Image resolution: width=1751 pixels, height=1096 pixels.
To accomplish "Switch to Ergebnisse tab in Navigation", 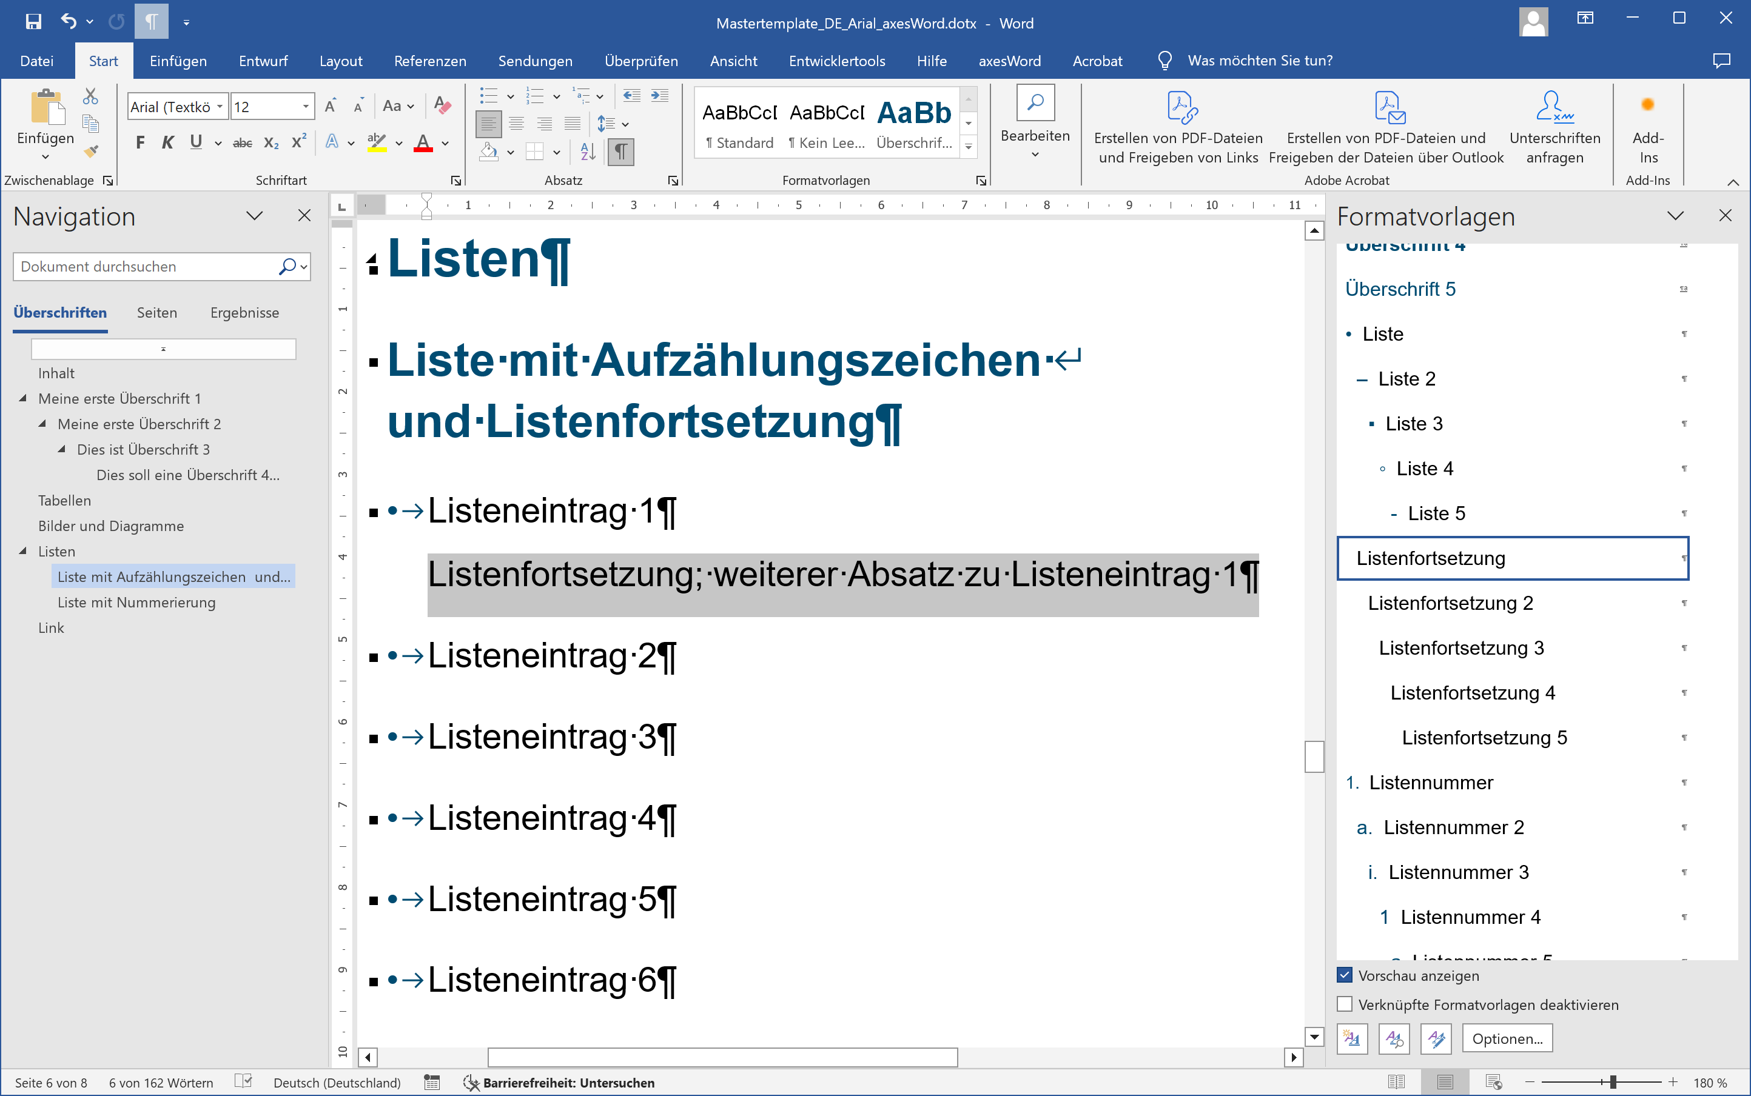I will pyautogui.click(x=244, y=312).
